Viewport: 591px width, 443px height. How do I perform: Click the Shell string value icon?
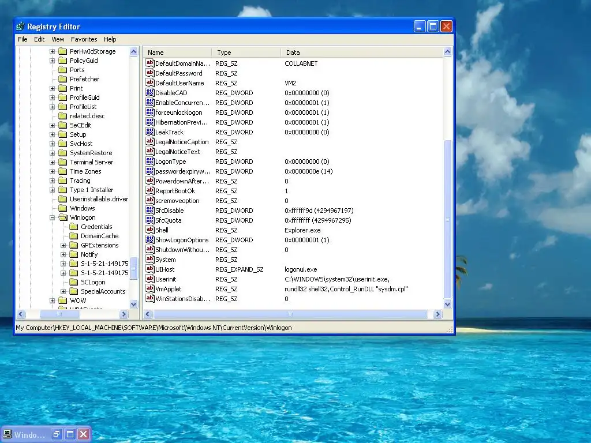150,230
